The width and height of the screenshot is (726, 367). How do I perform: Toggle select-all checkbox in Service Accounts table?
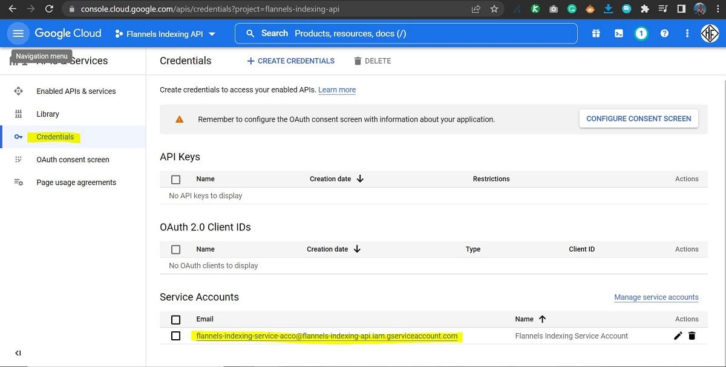click(176, 319)
